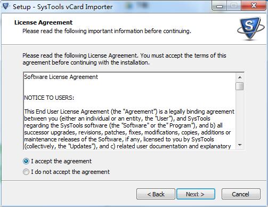Click the license text scrollbar thumb
The height and width of the screenshot is (207, 268).
(240, 86)
